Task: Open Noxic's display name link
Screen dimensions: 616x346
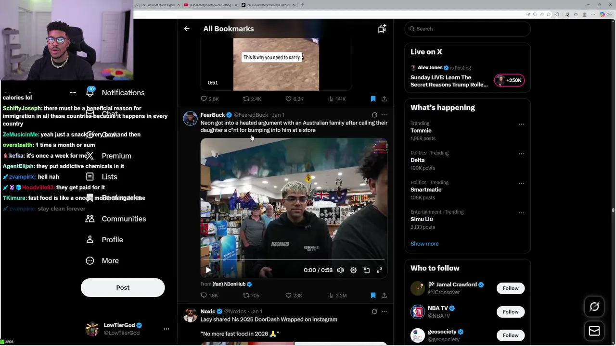Action: 208,311
